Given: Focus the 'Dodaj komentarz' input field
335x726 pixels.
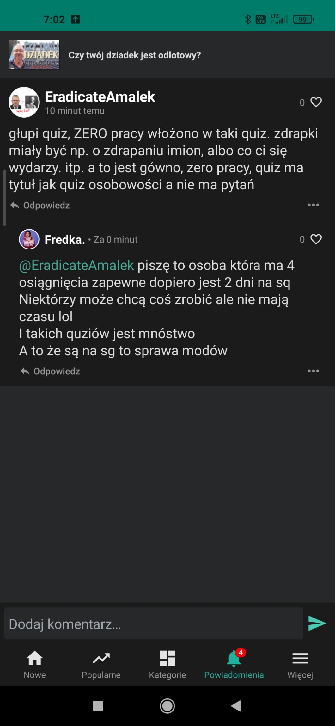Looking at the screenshot, I should click(x=154, y=624).
